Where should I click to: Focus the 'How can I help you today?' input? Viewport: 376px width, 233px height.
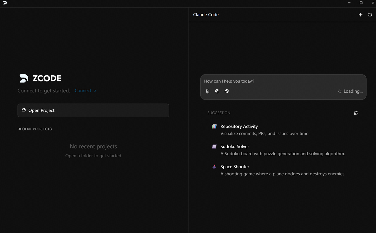coord(282,81)
